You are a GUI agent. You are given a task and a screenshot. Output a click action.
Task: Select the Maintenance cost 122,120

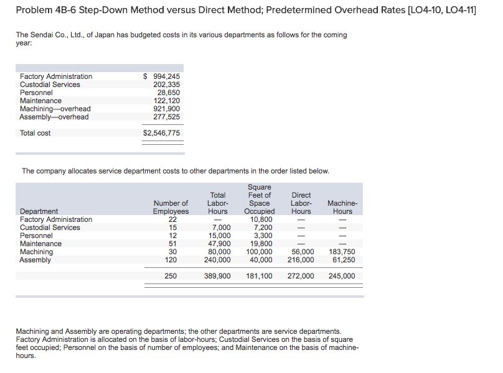tap(167, 101)
